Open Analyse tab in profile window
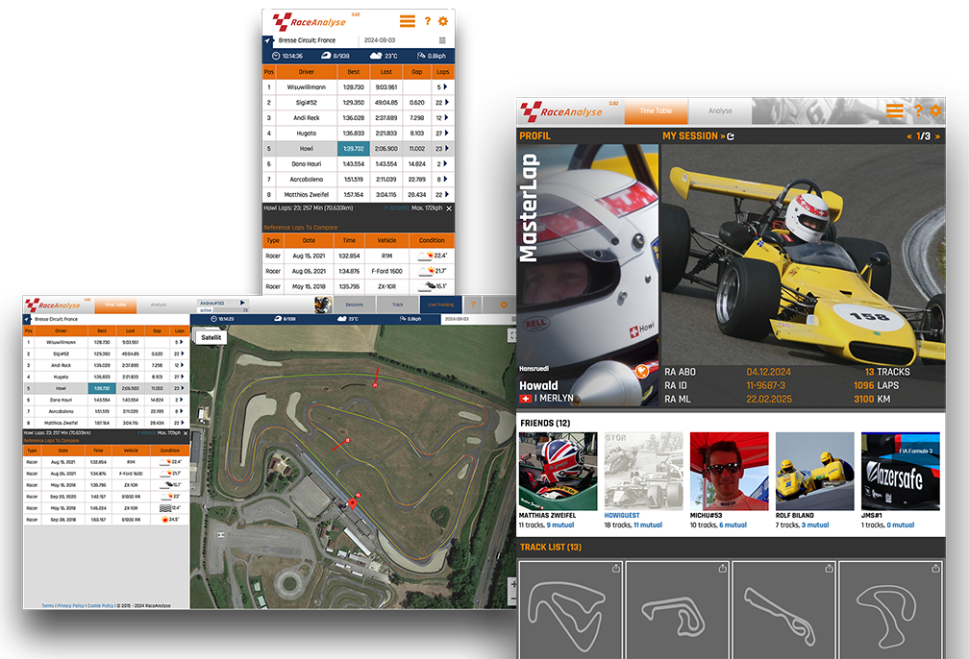 point(720,111)
